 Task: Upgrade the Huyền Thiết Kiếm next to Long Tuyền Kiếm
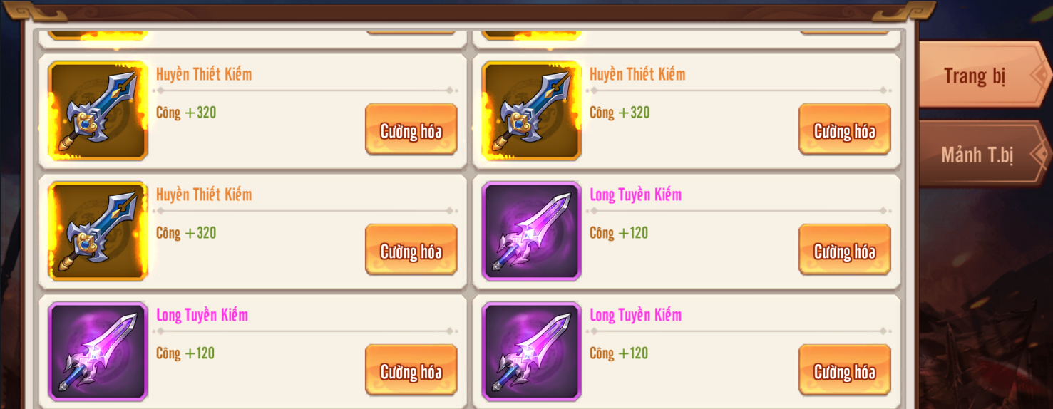coord(411,250)
